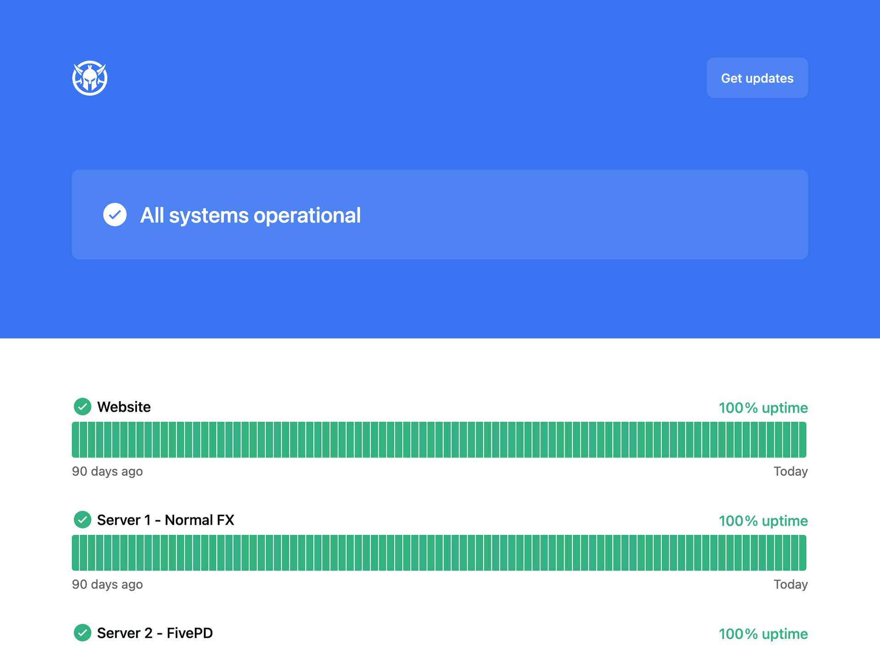Click the Get updates button
This screenshot has height=648, width=880.
point(757,78)
